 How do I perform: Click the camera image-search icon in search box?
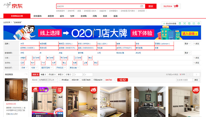141,6
